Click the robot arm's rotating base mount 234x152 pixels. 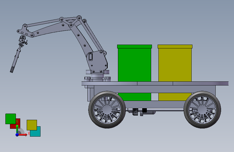pos(97,75)
